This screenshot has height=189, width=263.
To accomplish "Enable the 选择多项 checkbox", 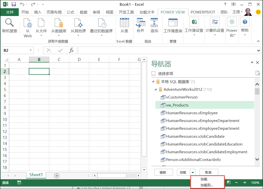I will (153, 73).
